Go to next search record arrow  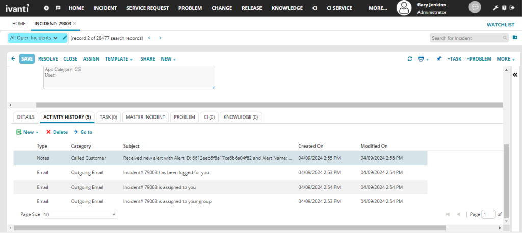(x=160, y=38)
